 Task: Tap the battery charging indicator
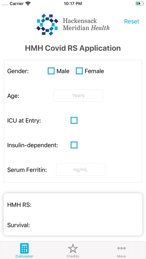140,3
